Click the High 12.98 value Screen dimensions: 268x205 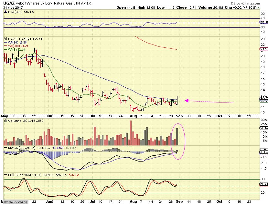click(146, 7)
